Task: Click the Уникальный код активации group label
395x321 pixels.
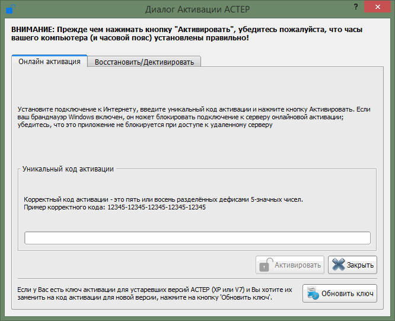Action: pyautogui.click(x=68, y=169)
